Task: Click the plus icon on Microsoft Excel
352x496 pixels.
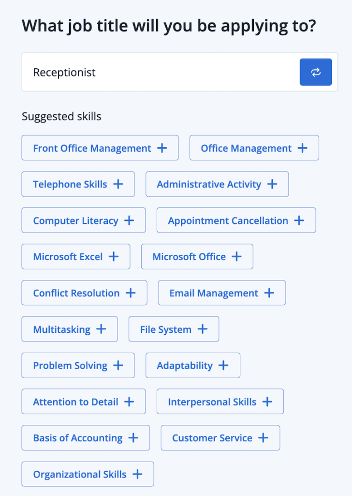Action: [113, 256]
